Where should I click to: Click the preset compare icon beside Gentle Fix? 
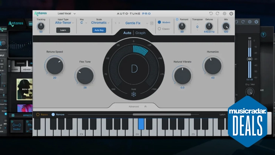click(x=152, y=23)
